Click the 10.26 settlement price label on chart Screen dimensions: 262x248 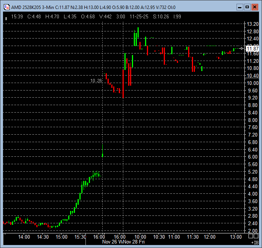(96, 80)
